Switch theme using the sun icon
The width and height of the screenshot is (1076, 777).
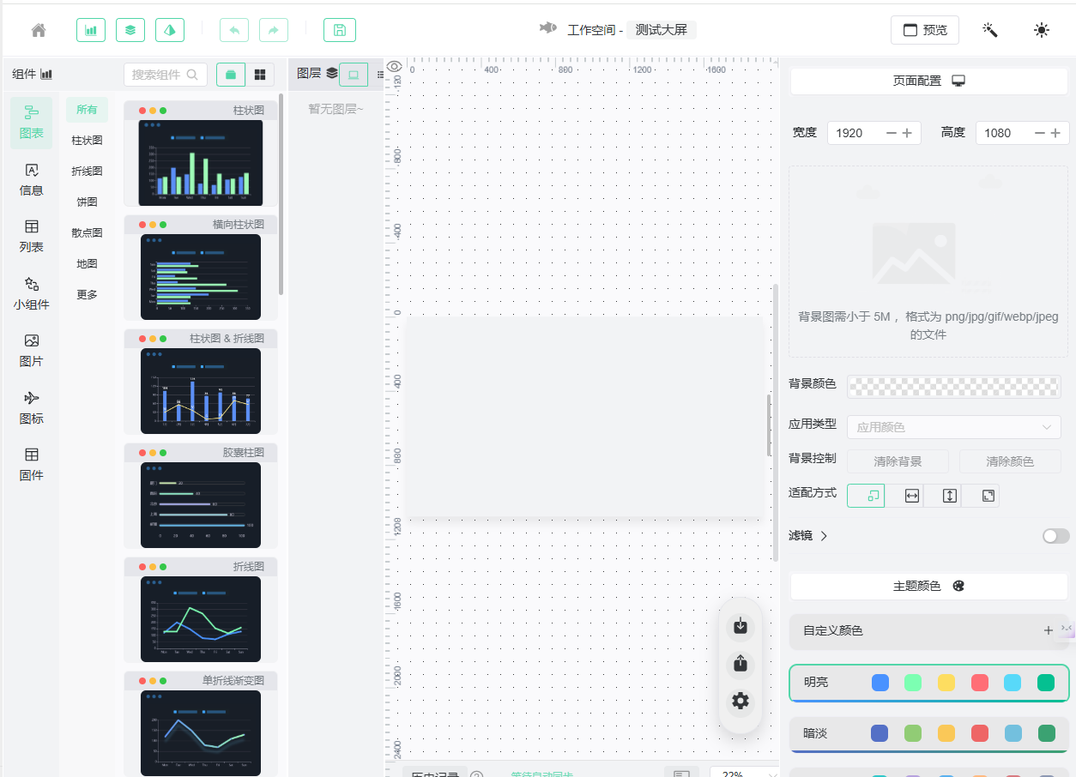[1042, 30]
